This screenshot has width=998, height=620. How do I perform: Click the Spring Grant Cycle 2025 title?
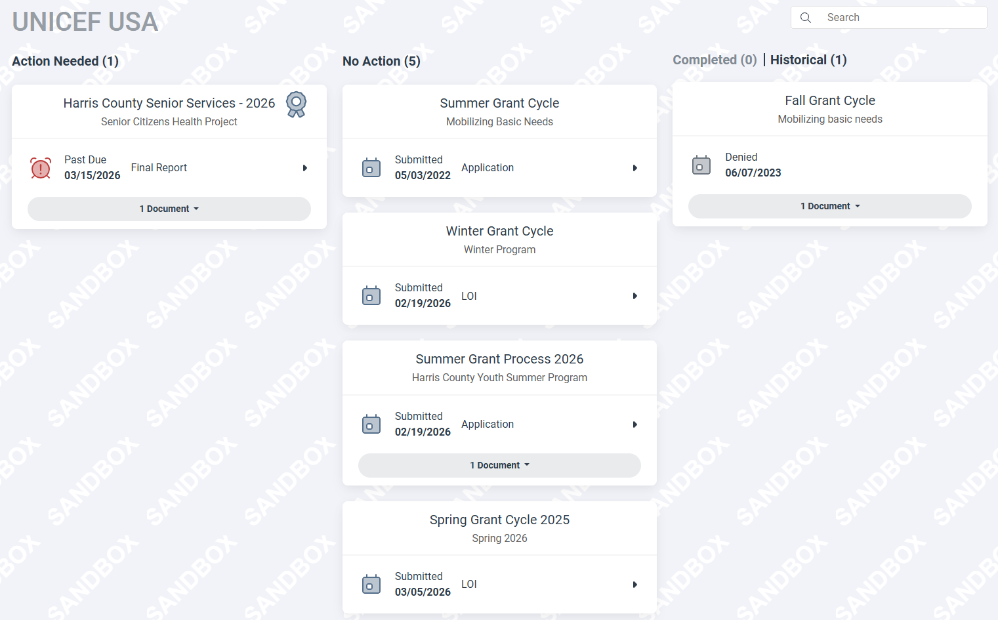coord(499,520)
